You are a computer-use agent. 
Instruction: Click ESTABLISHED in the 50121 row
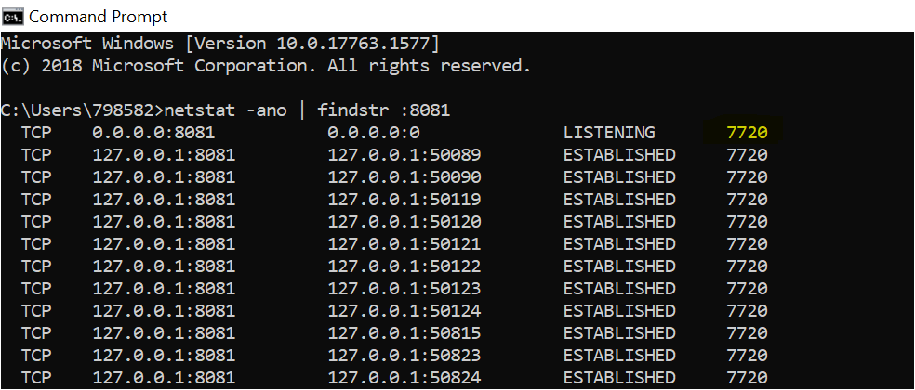[619, 243]
